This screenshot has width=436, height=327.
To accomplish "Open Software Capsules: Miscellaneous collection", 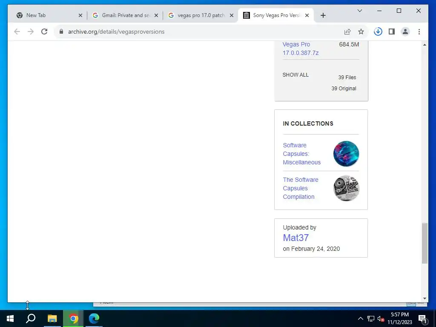I will click(x=302, y=154).
